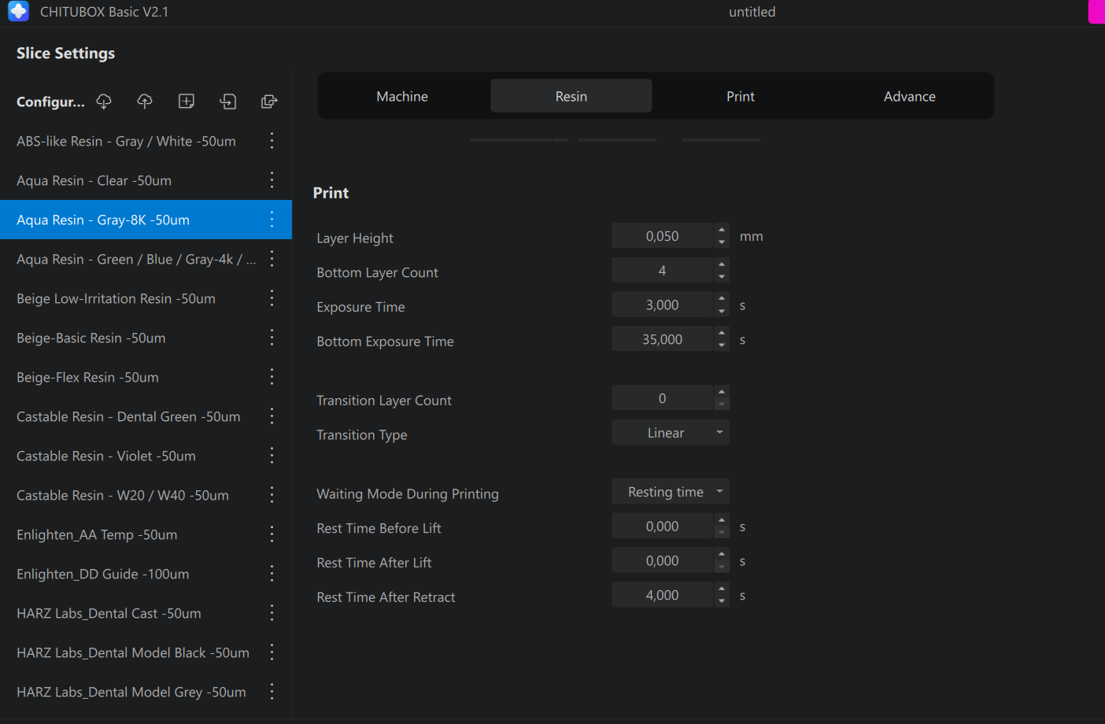
Task: Click the export configuration icon
Action: click(269, 102)
